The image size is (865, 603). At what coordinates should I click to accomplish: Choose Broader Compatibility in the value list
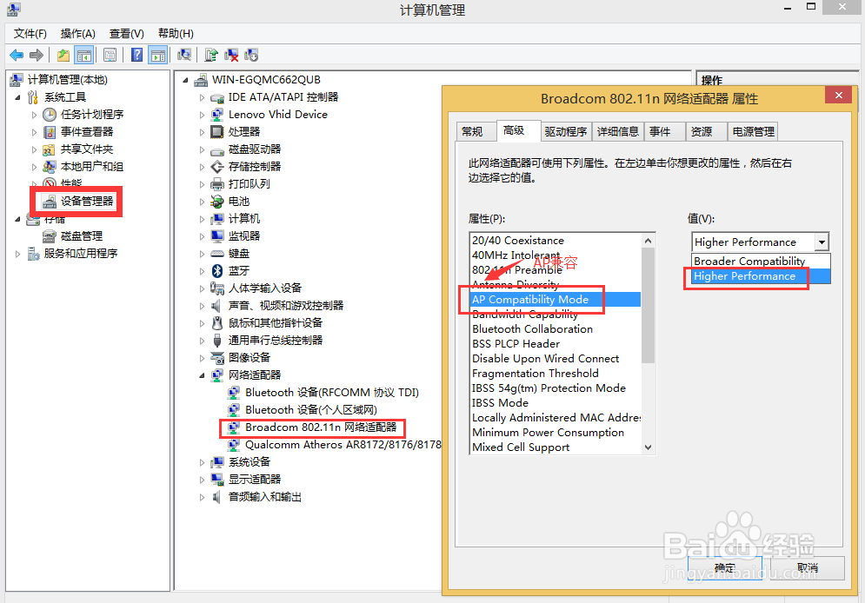coord(761,261)
